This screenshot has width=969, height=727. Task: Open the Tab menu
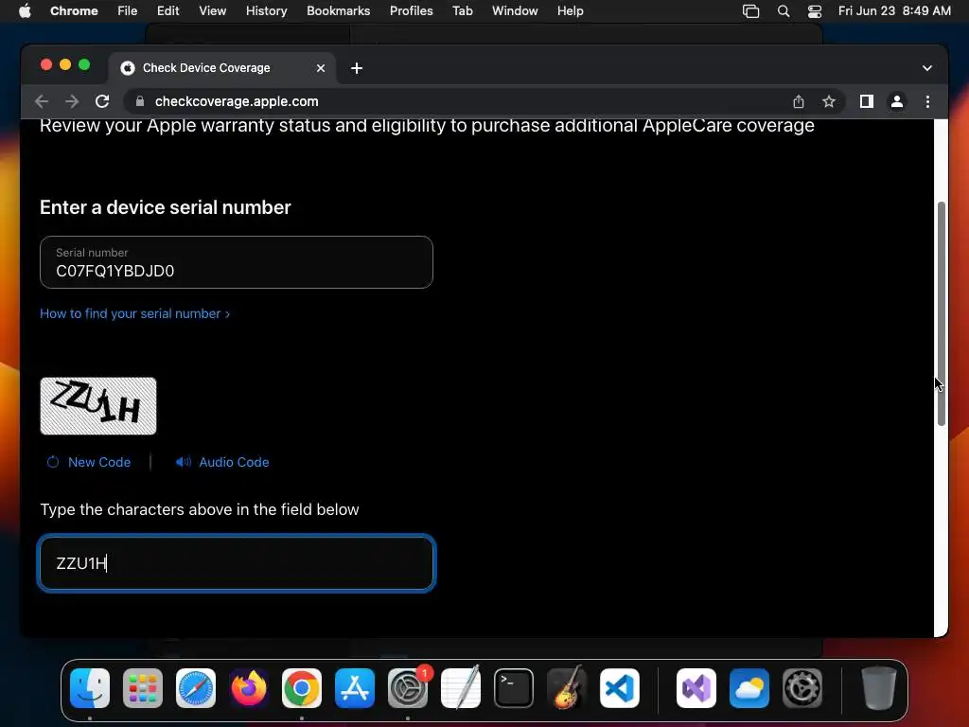pos(462,11)
